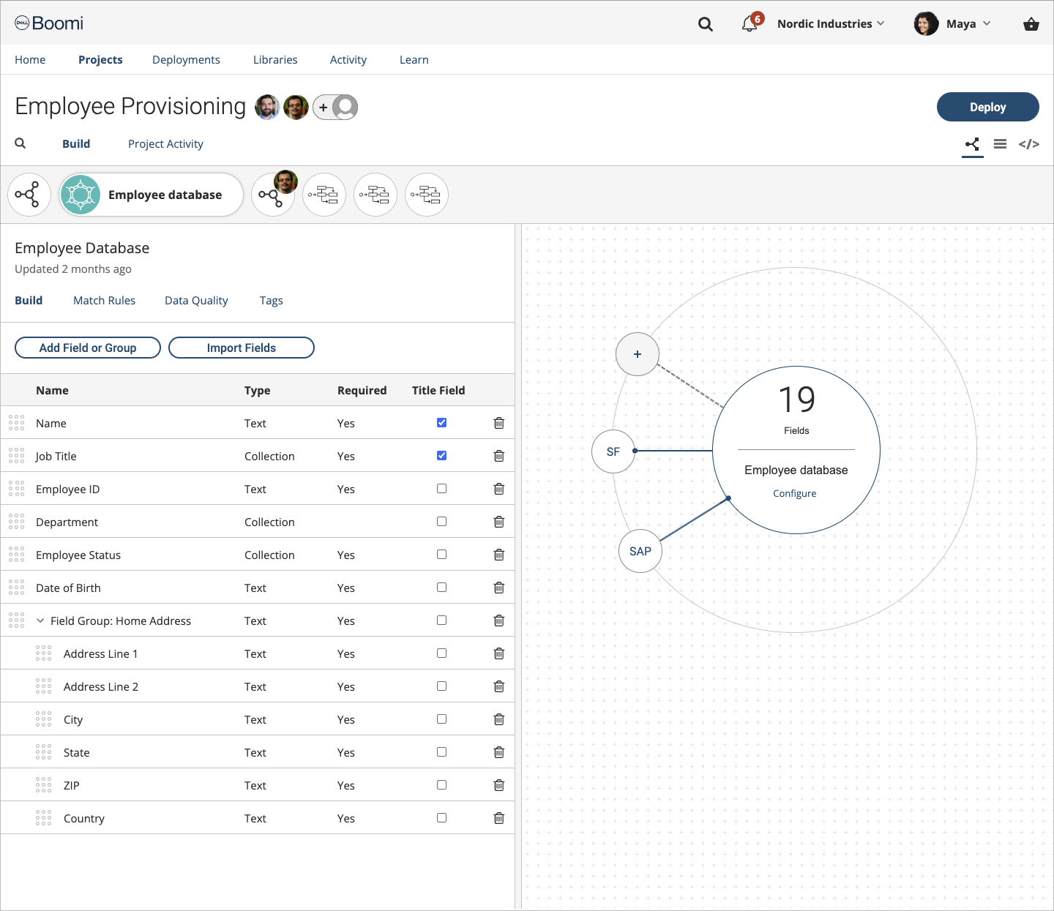1054x911 pixels.
Task: Select the SAP source node
Action: [x=640, y=551]
